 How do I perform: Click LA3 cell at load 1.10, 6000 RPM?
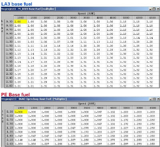(139, 38)
